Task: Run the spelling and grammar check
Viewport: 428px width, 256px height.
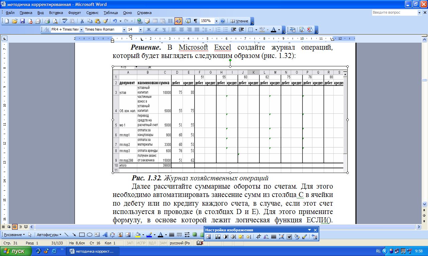Action: [x=65, y=21]
